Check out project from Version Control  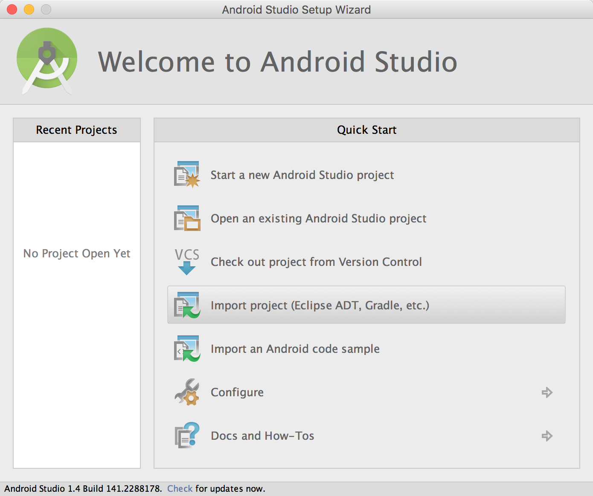coord(366,262)
